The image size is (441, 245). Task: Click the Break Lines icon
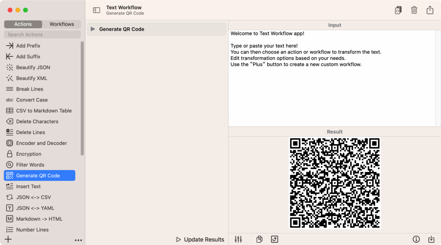10,89
